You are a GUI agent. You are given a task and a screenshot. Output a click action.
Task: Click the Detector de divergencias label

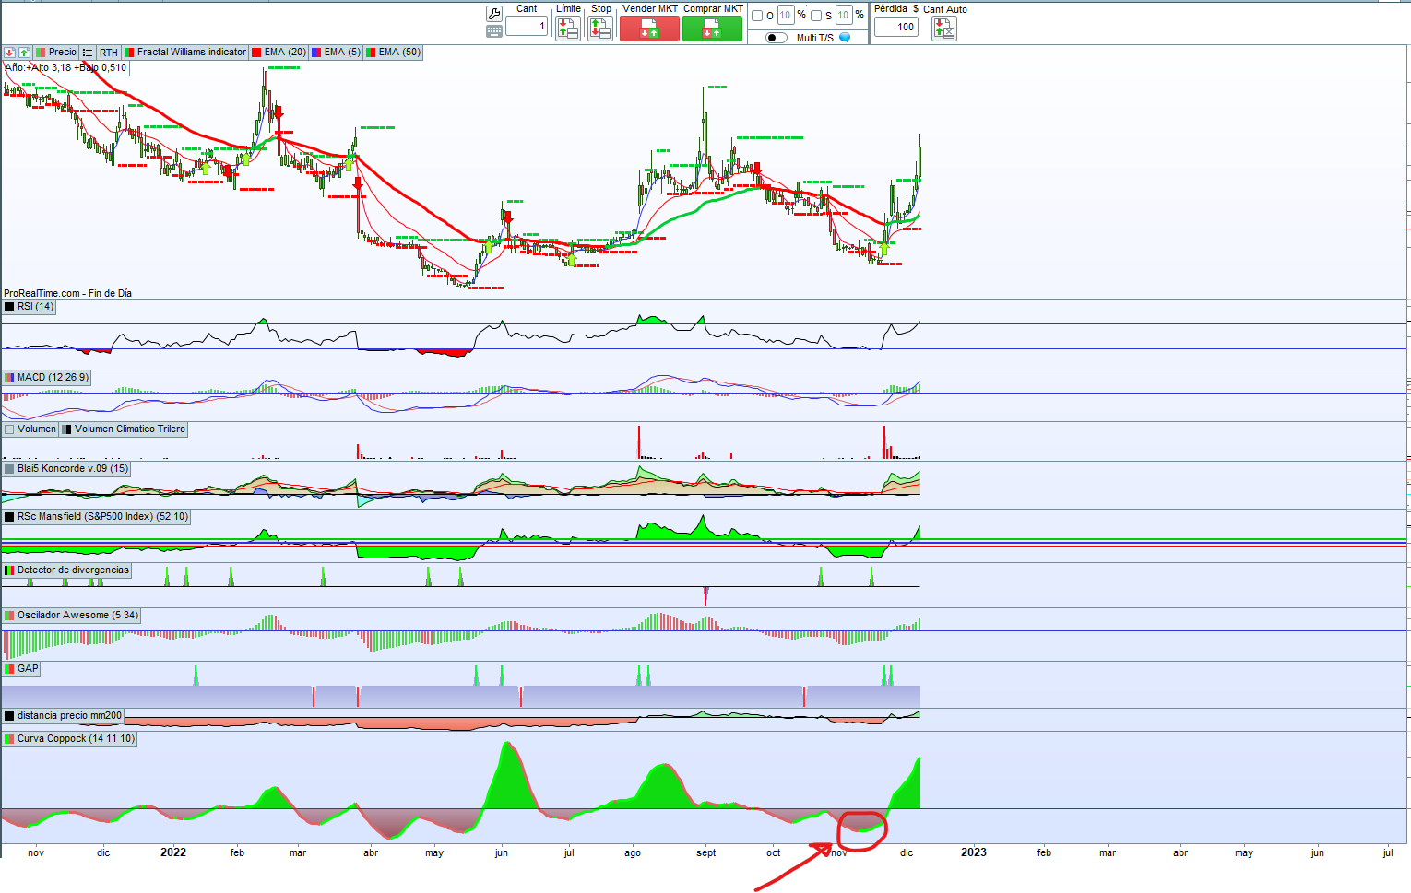pos(73,570)
